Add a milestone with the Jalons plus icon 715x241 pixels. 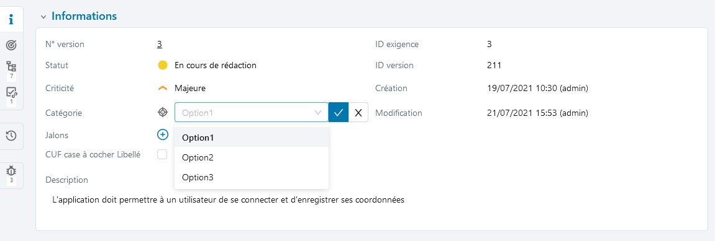pos(163,134)
